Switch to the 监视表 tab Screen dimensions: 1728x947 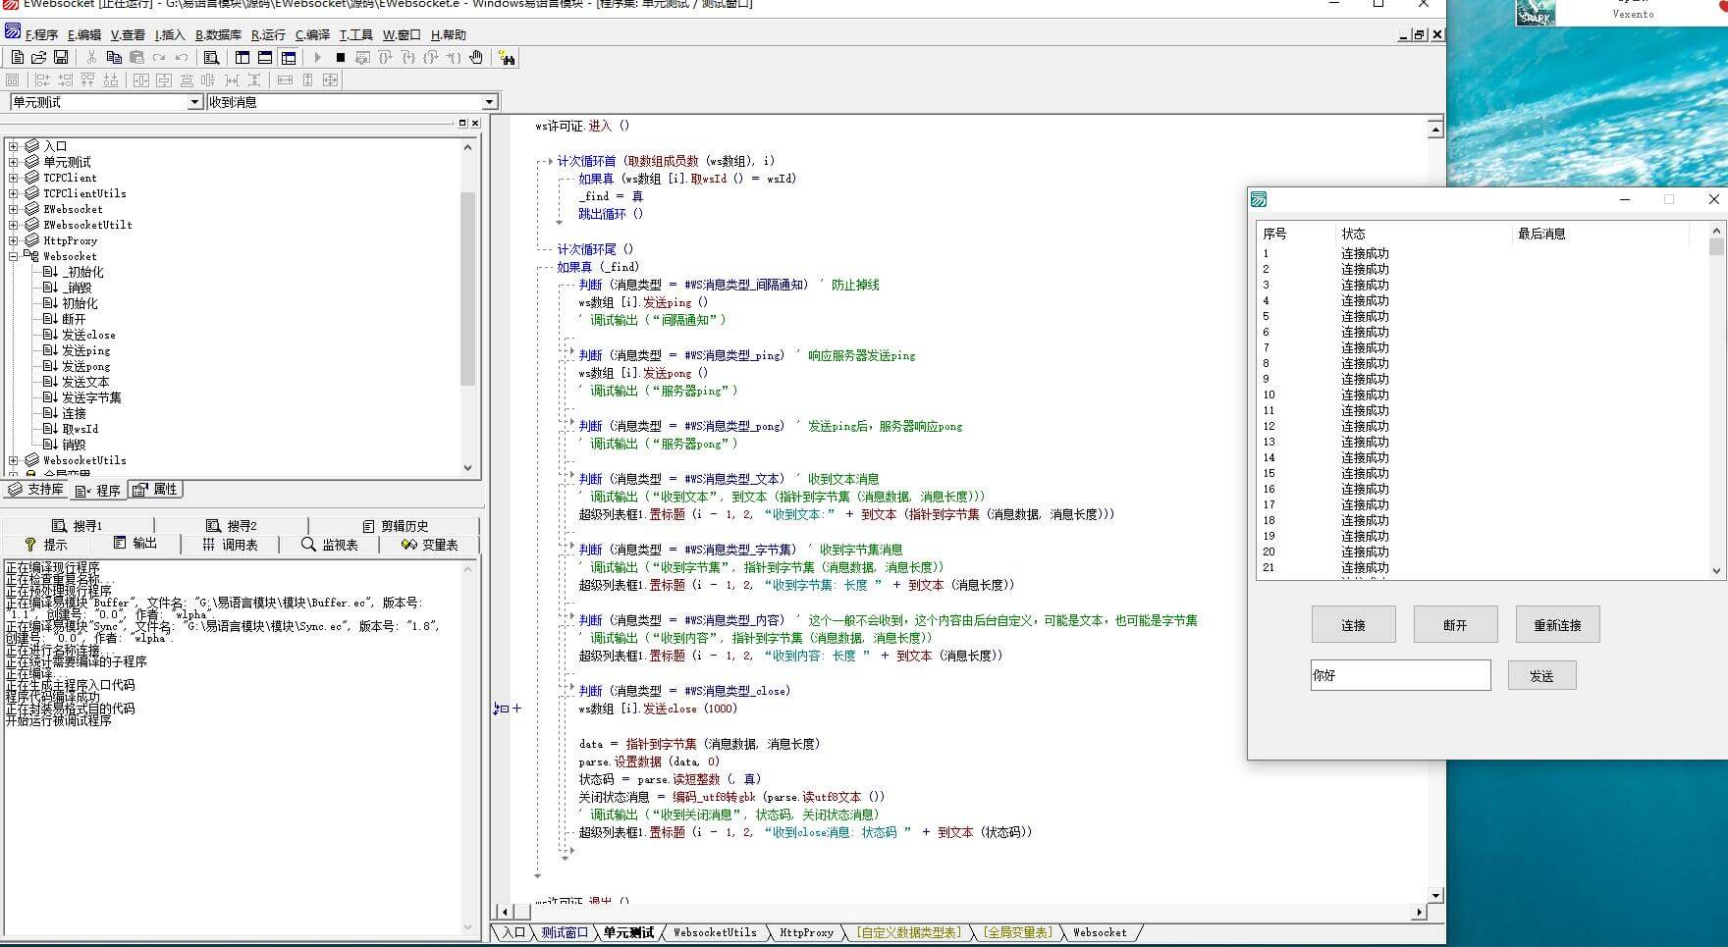click(330, 545)
